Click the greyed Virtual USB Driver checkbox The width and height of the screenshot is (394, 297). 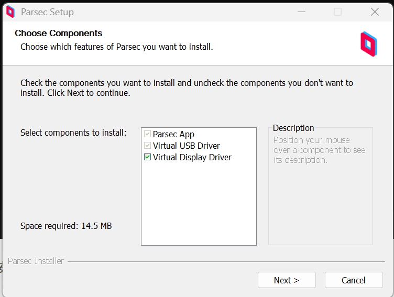click(x=148, y=146)
